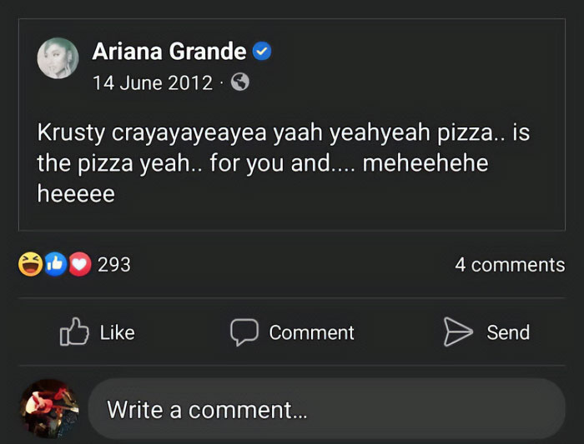The height and width of the screenshot is (444, 584).
Task: Focus the Write a comment field
Action: pyautogui.click(x=325, y=409)
